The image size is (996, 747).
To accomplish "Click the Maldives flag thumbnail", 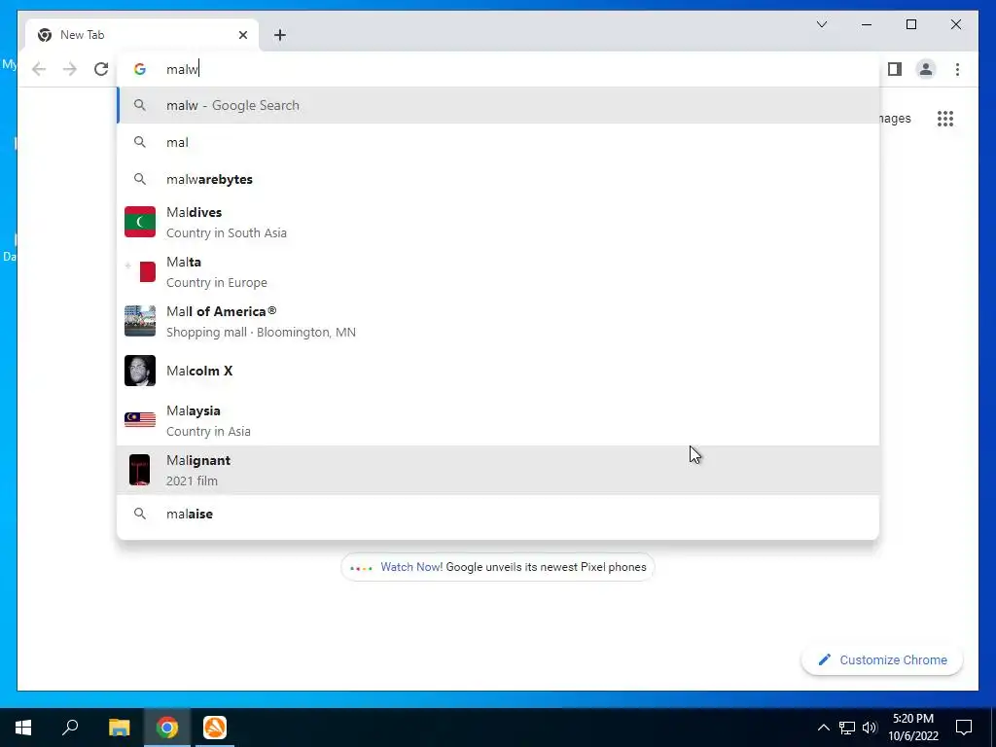I will [140, 222].
